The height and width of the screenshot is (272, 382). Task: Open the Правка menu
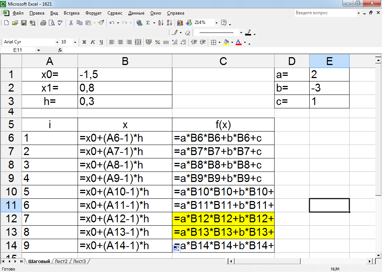point(37,13)
